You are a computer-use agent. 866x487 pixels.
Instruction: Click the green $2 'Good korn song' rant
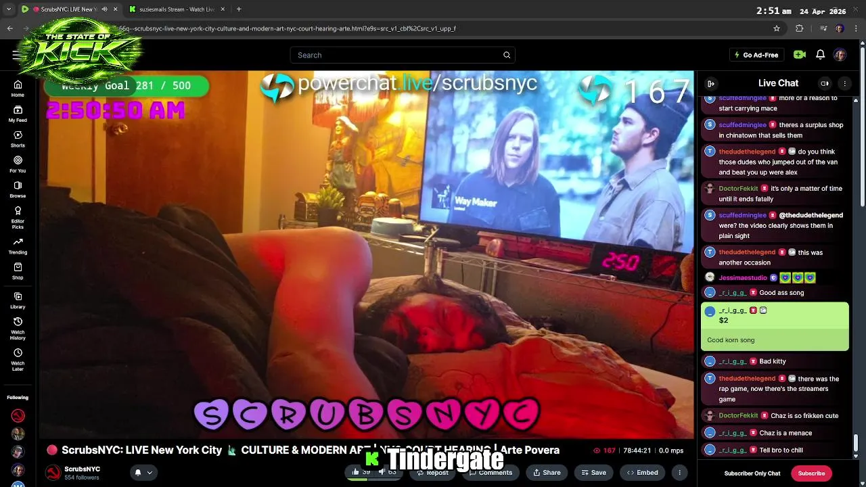[x=775, y=327]
